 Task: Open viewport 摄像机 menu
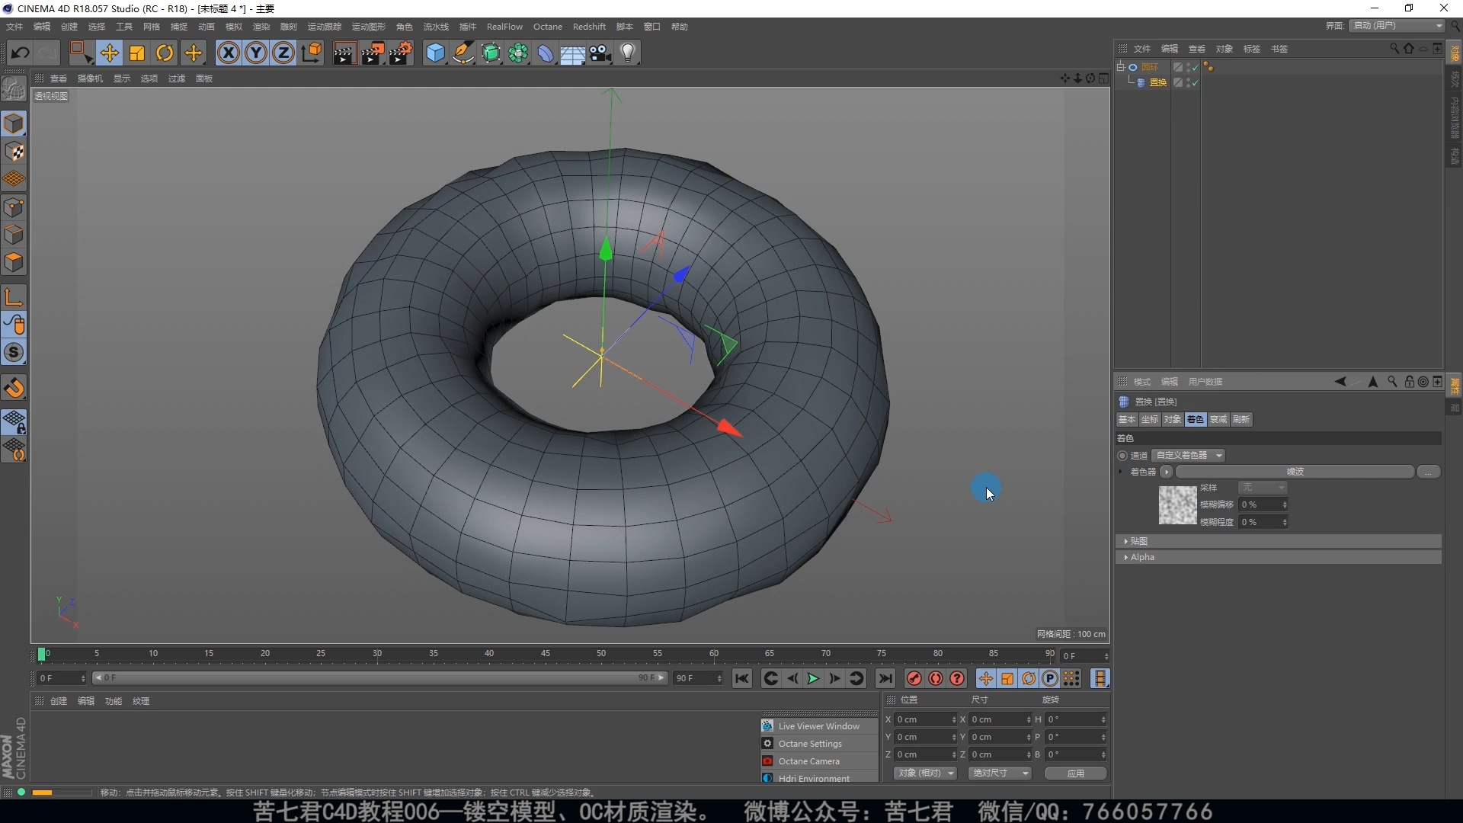click(x=90, y=78)
